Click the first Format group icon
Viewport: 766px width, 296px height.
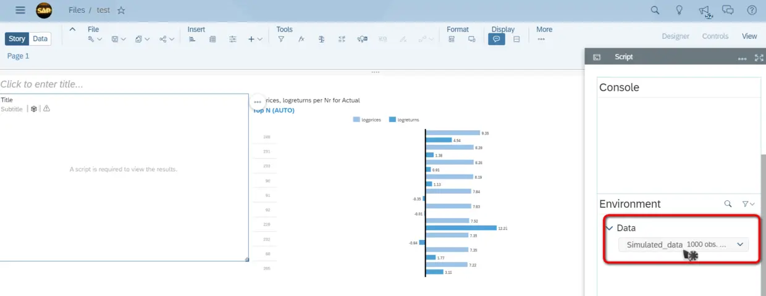pos(452,39)
